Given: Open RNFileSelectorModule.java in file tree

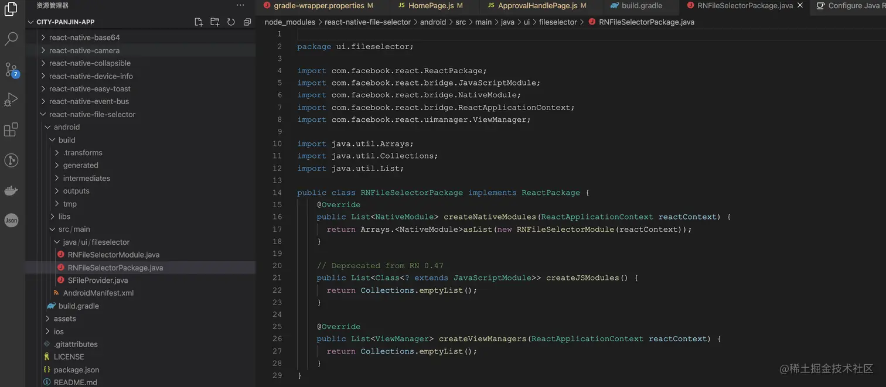Looking at the screenshot, I should pyautogui.click(x=114, y=255).
